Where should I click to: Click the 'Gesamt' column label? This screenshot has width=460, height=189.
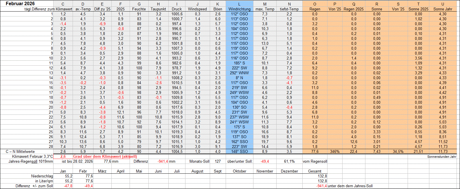coord(314,171)
